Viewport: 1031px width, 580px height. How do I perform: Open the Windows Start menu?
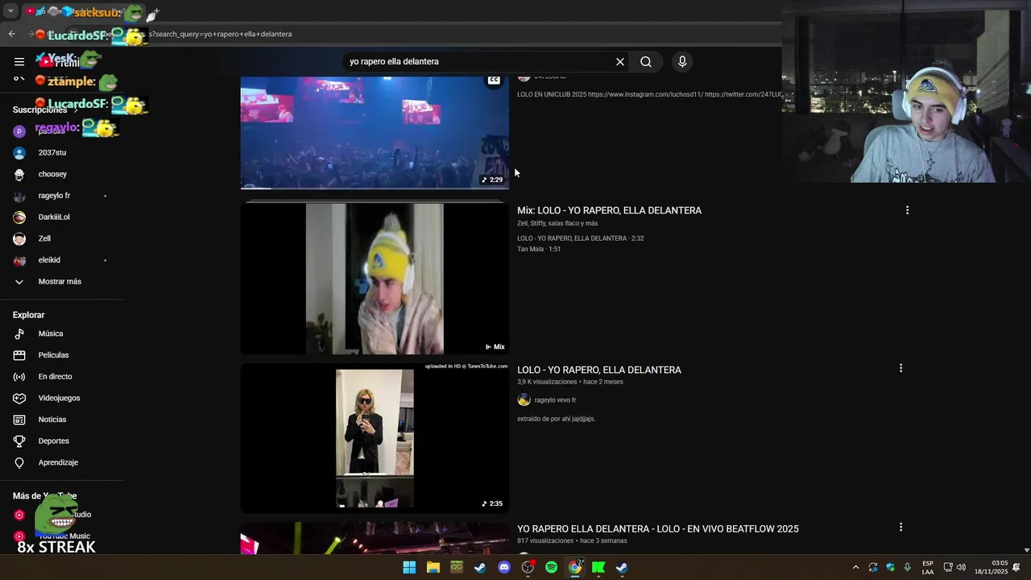click(409, 567)
